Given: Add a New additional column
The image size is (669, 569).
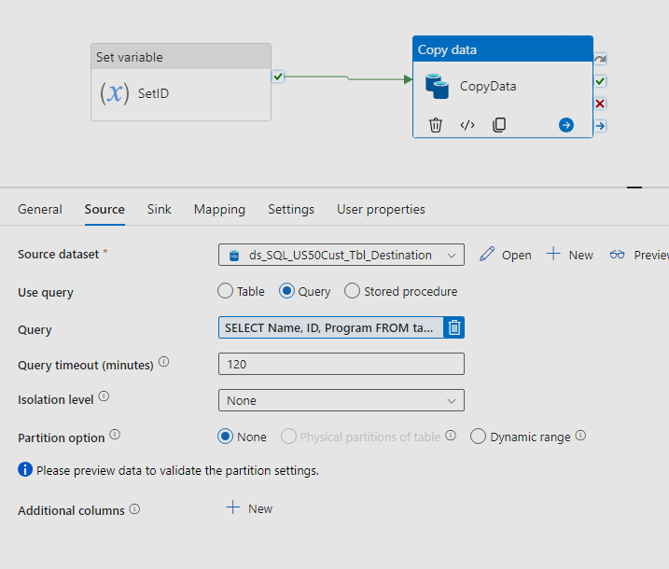Looking at the screenshot, I should pyautogui.click(x=250, y=508).
